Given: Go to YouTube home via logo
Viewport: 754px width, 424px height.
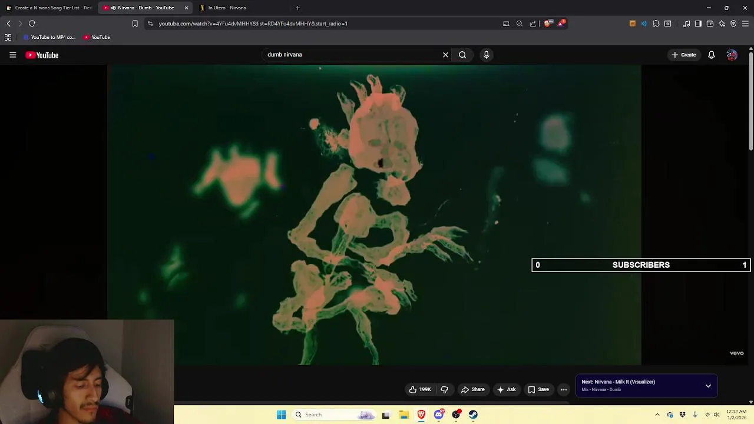Looking at the screenshot, I should (x=42, y=55).
